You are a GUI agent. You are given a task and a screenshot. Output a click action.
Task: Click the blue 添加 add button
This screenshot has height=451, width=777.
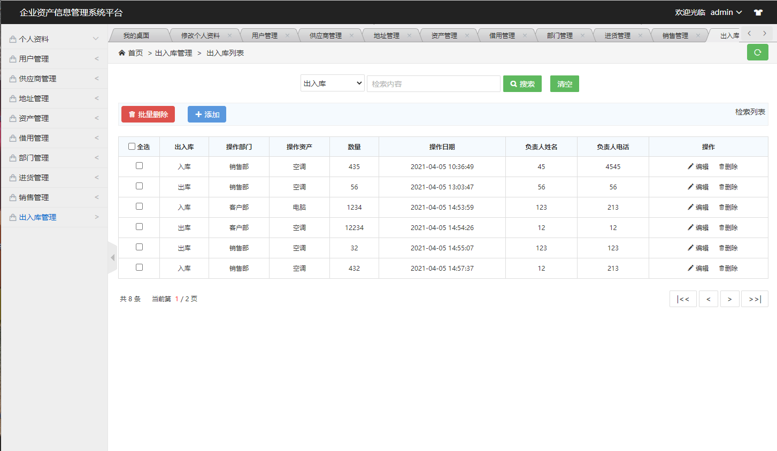point(207,114)
